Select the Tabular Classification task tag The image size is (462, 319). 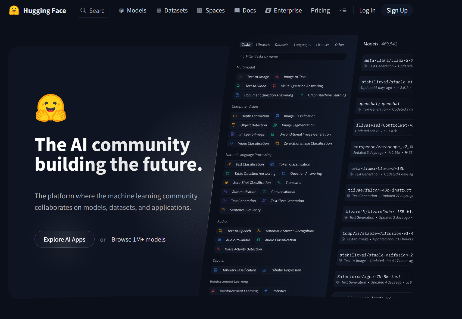tap(235, 270)
